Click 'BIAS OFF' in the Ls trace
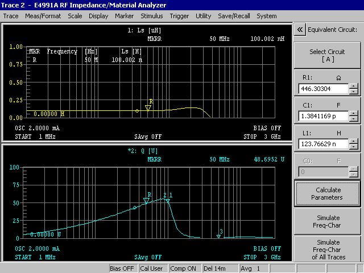The width and height of the screenshot is (364, 273). (267, 128)
